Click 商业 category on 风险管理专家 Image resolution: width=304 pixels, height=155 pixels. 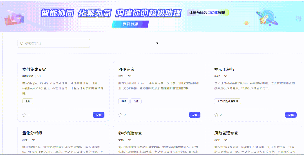(217, 140)
